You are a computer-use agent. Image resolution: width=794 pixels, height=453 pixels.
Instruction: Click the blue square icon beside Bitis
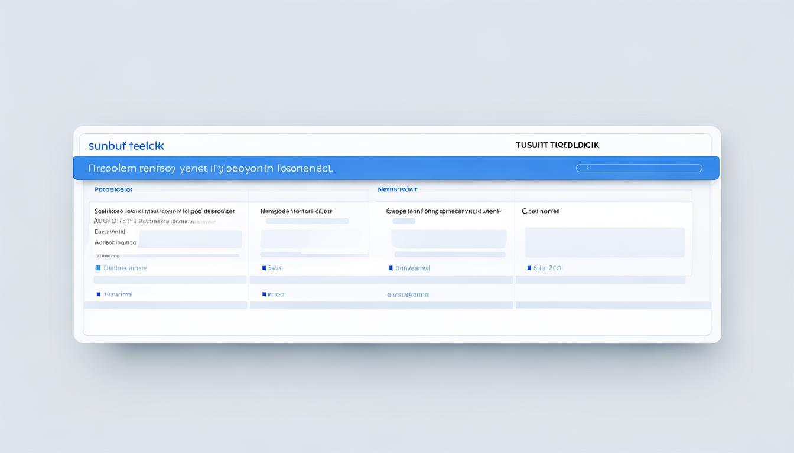[264, 268]
